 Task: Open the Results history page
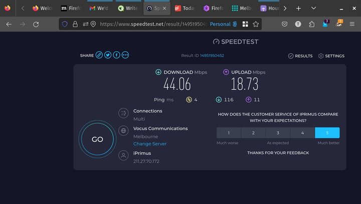click(x=300, y=56)
